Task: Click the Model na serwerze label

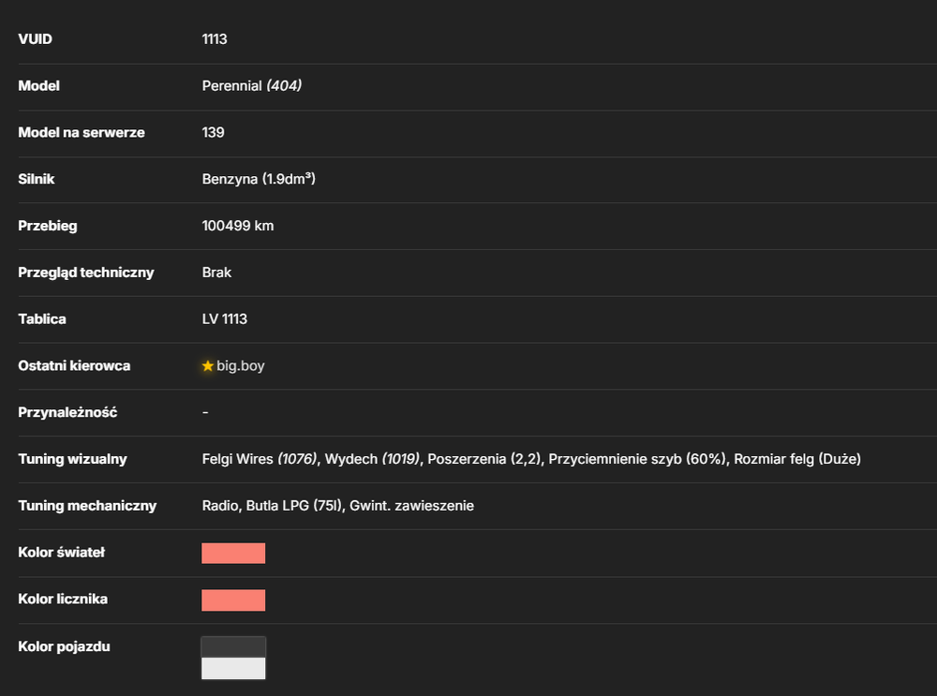Action: [x=82, y=132]
